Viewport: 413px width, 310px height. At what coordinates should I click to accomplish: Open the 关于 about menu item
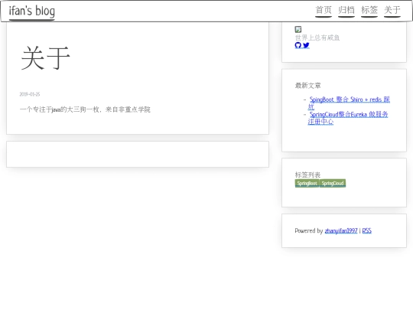392,10
